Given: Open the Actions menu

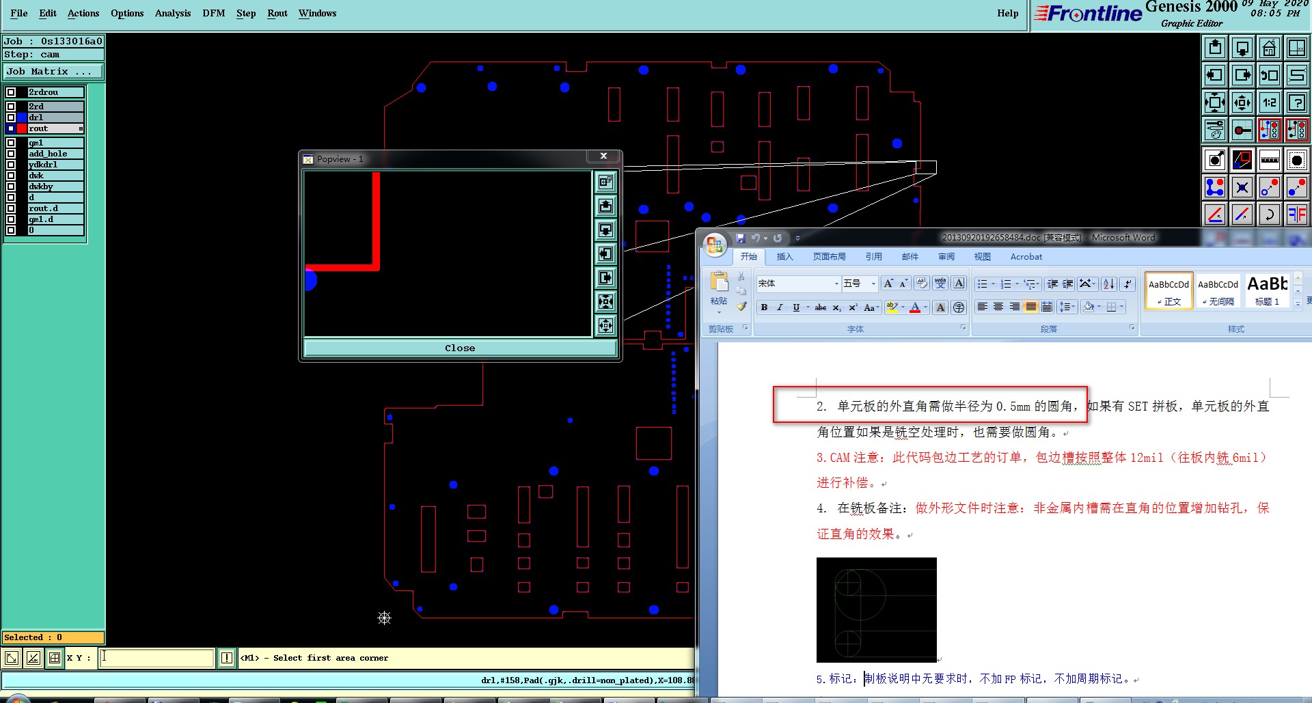Looking at the screenshot, I should pos(83,13).
